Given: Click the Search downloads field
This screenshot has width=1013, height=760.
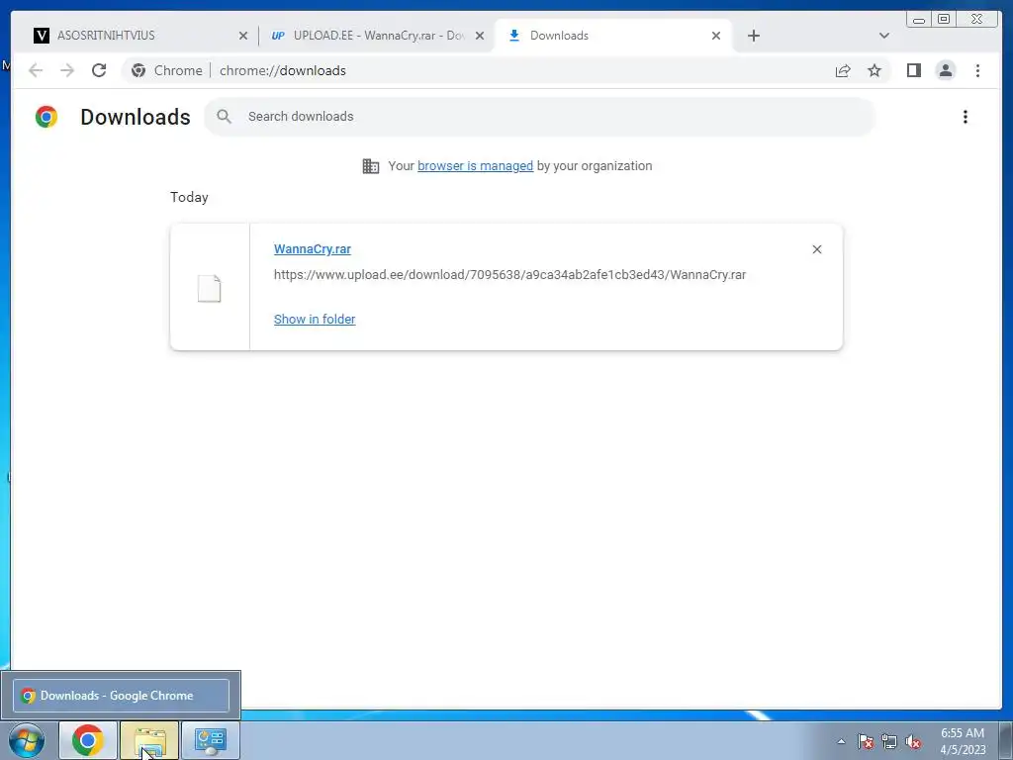Looking at the screenshot, I should 540,117.
